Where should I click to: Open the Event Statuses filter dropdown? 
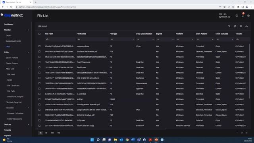pos(225,39)
